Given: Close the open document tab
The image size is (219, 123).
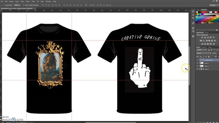Looking at the screenshot, I should [35, 9].
